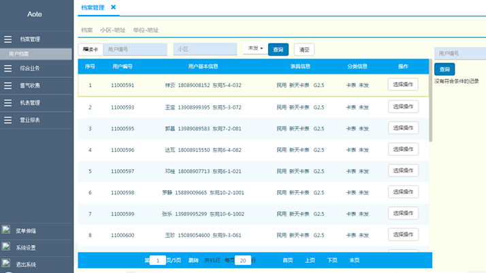Switch to the 单位-地址 sub-tab
Viewport: 486px width, 273px height.
click(146, 30)
